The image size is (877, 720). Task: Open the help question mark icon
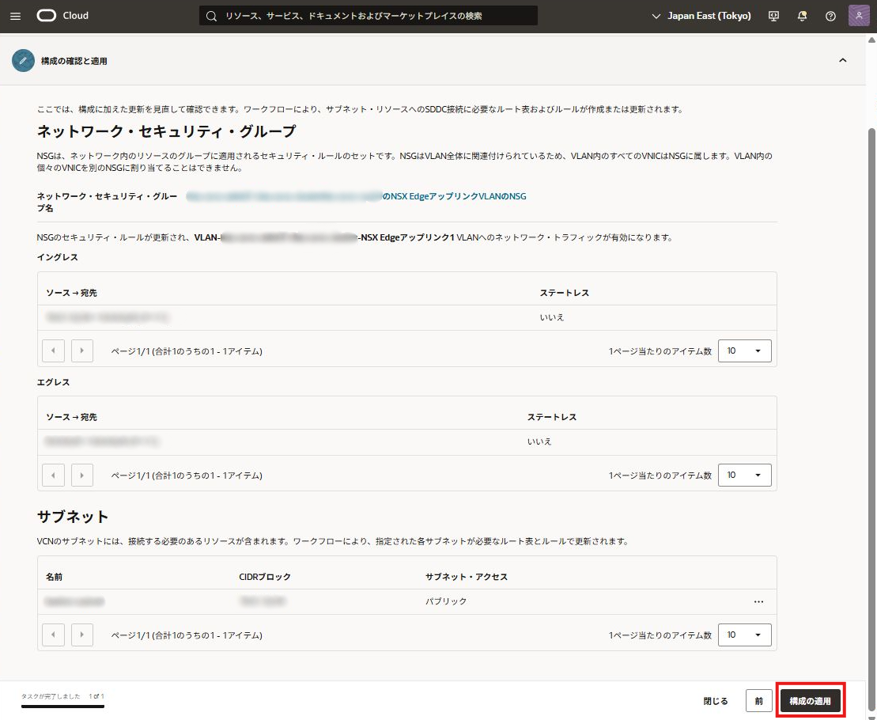click(x=830, y=16)
